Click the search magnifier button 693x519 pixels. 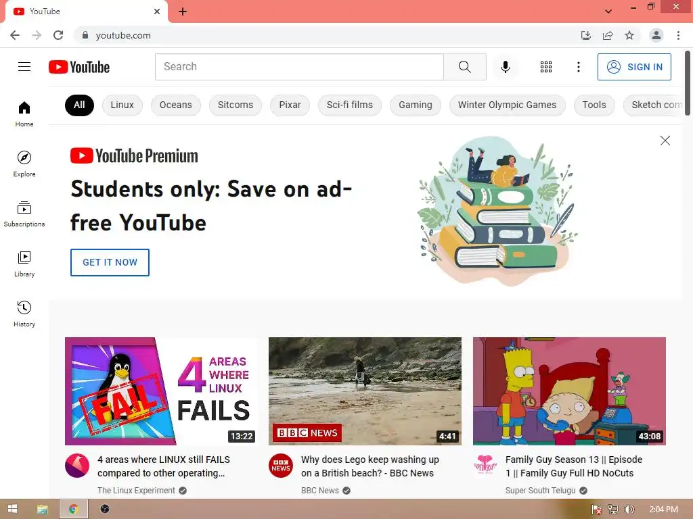[x=464, y=67]
